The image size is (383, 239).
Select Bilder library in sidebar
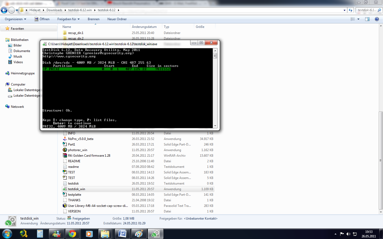18,45
